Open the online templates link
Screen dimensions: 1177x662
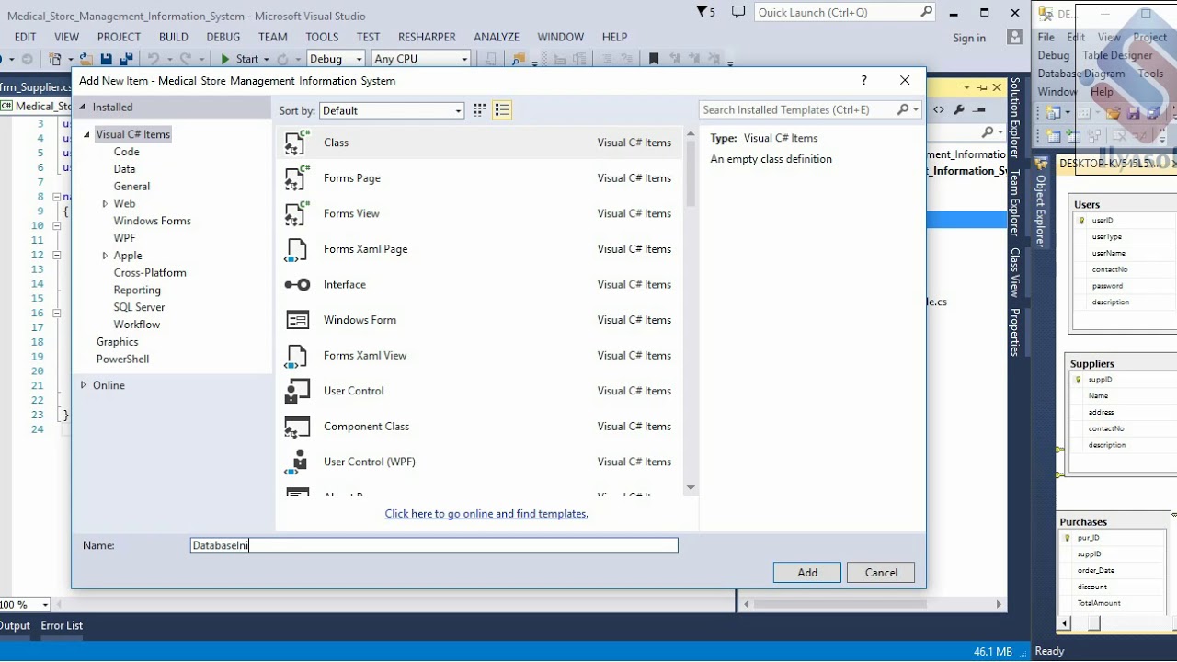click(486, 514)
